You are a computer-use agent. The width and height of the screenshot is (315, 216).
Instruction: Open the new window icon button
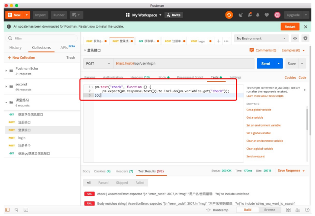tap(76, 15)
